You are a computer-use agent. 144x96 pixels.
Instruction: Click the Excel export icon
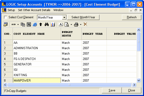pyautogui.click(x=29, y=24)
